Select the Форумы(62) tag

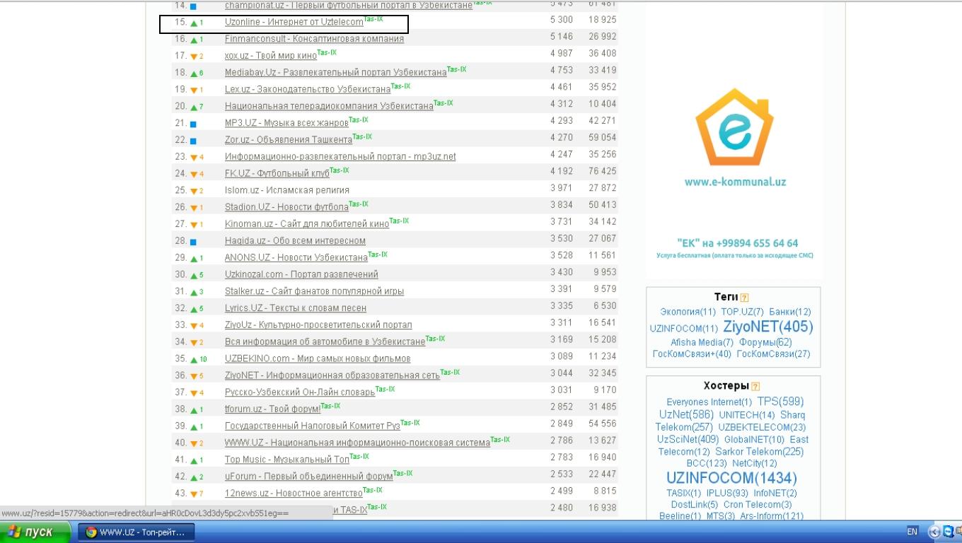765,342
